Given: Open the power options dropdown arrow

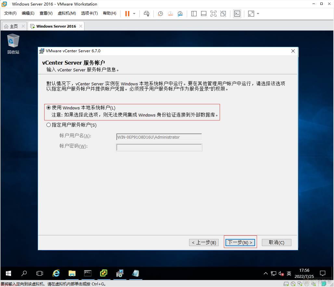Looking at the screenshot, I should 134,14.
